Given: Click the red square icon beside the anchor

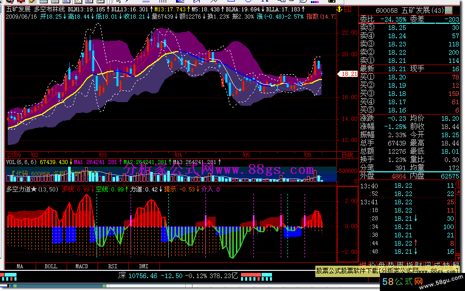Looking at the screenshot, I should pyautogui.click(x=347, y=9).
